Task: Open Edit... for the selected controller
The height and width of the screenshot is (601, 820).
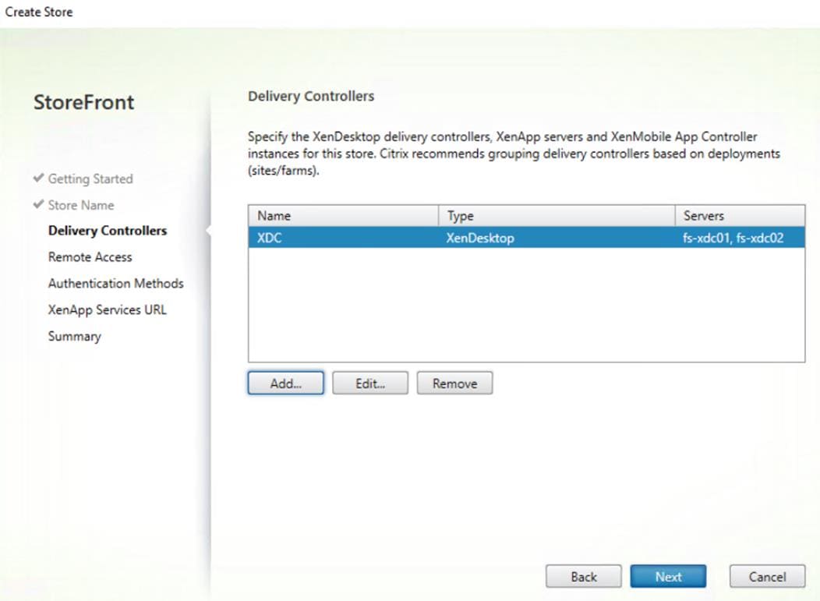Action: pyautogui.click(x=370, y=384)
